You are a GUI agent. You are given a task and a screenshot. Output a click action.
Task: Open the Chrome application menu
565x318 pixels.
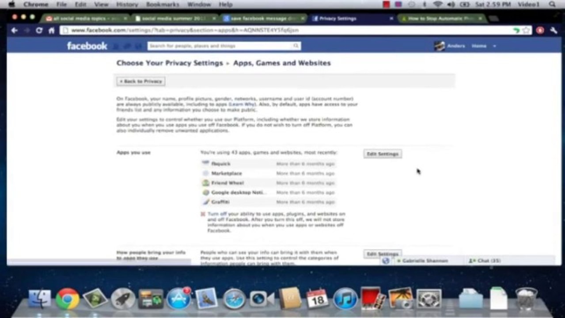[x=36, y=4]
